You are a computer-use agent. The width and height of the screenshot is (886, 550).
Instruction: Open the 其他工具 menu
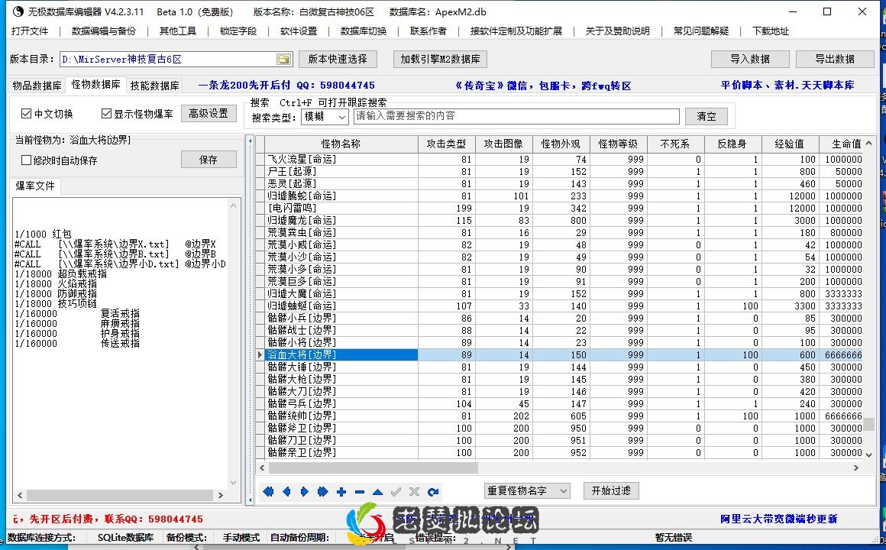tap(177, 31)
